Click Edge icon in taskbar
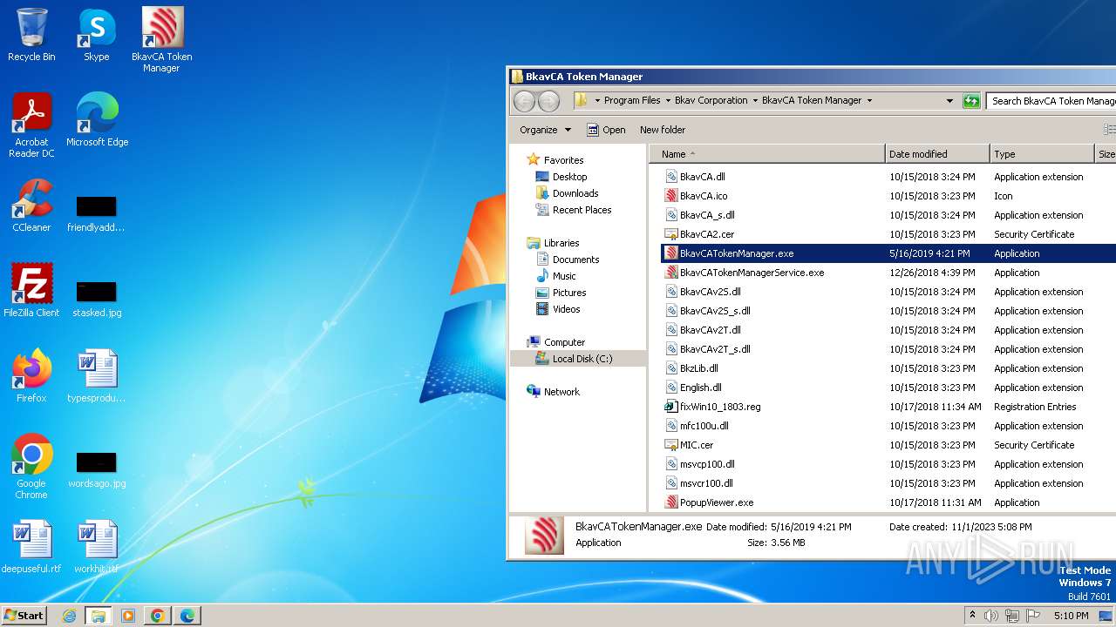The width and height of the screenshot is (1116, 627). click(x=187, y=616)
